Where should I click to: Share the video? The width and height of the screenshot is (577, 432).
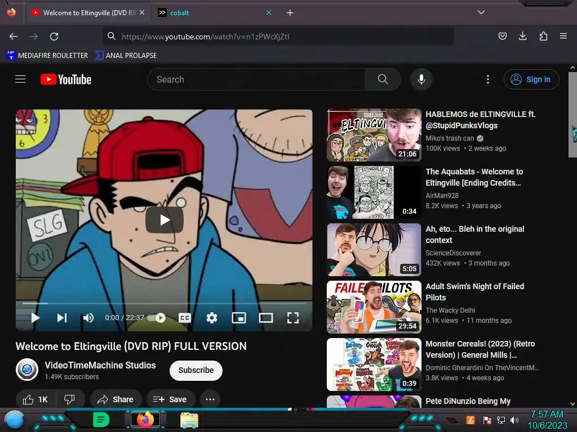pyautogui.click(x=116, y=399)
